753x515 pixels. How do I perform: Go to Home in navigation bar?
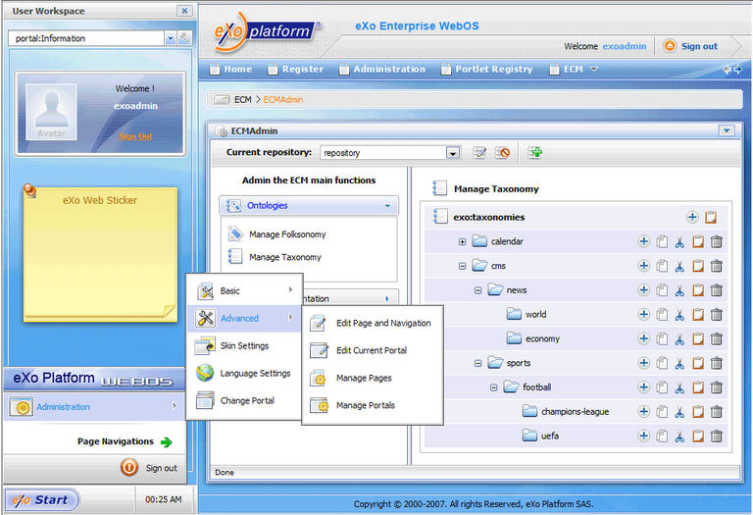point(231,70)
